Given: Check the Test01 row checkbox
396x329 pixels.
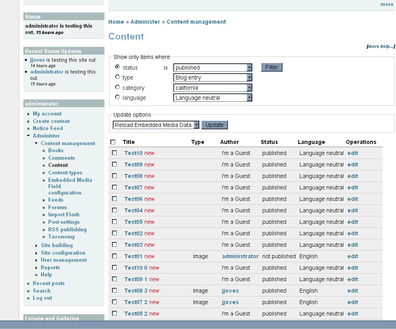Looking at the screenshot, I should [114, 256].
